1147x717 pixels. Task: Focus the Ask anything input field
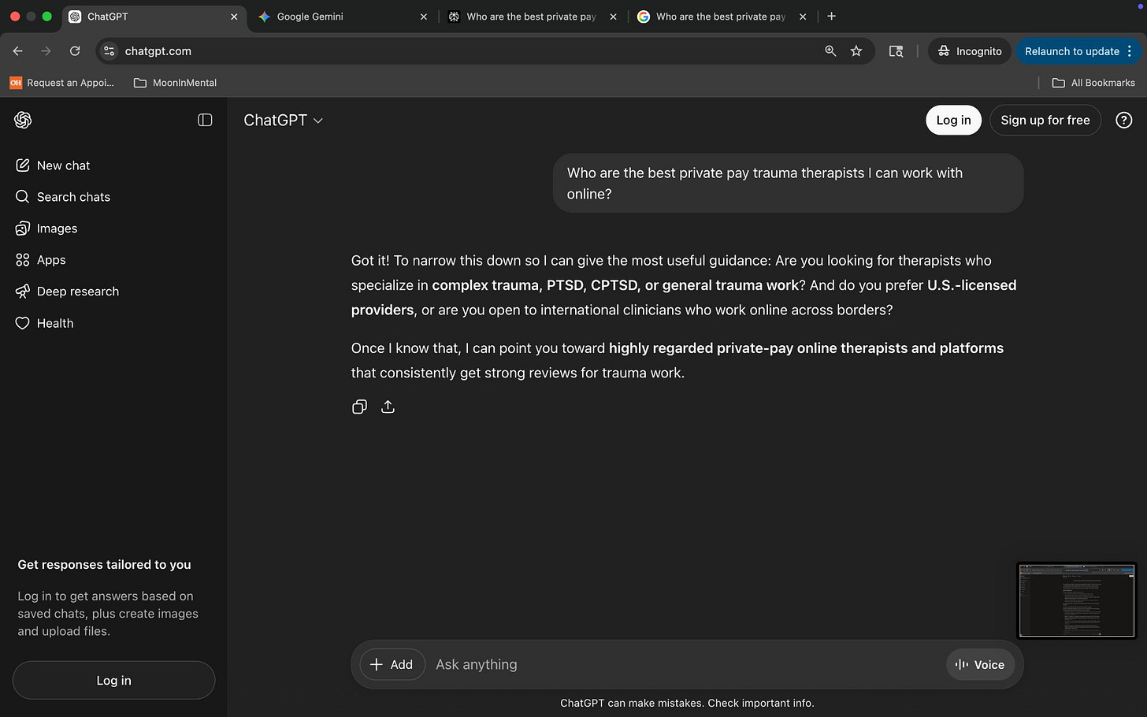pyautogui.click(x=685, y=664)
